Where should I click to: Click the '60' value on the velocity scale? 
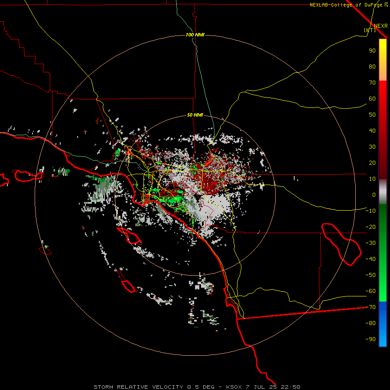coord(372,99)
